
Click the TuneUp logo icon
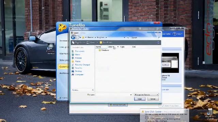point(62,27)
